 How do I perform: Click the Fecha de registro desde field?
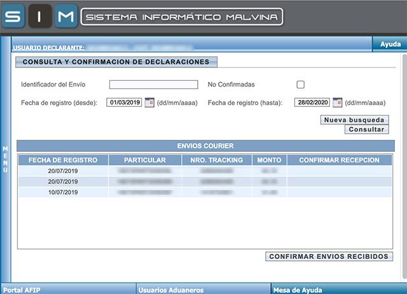coord(125,102)
